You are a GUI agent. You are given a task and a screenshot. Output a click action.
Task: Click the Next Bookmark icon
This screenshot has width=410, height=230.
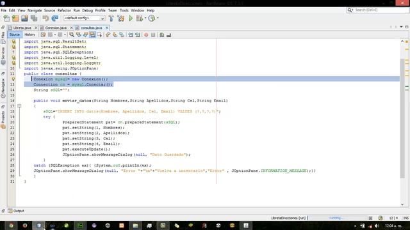(x=115, y=34)
